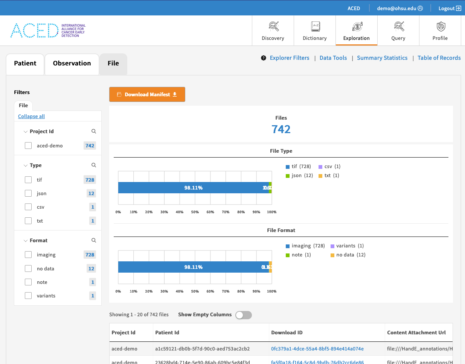Screen dimensions: 465x364
Task: Click the Download Manifest button
Action: tap(147, 94)
